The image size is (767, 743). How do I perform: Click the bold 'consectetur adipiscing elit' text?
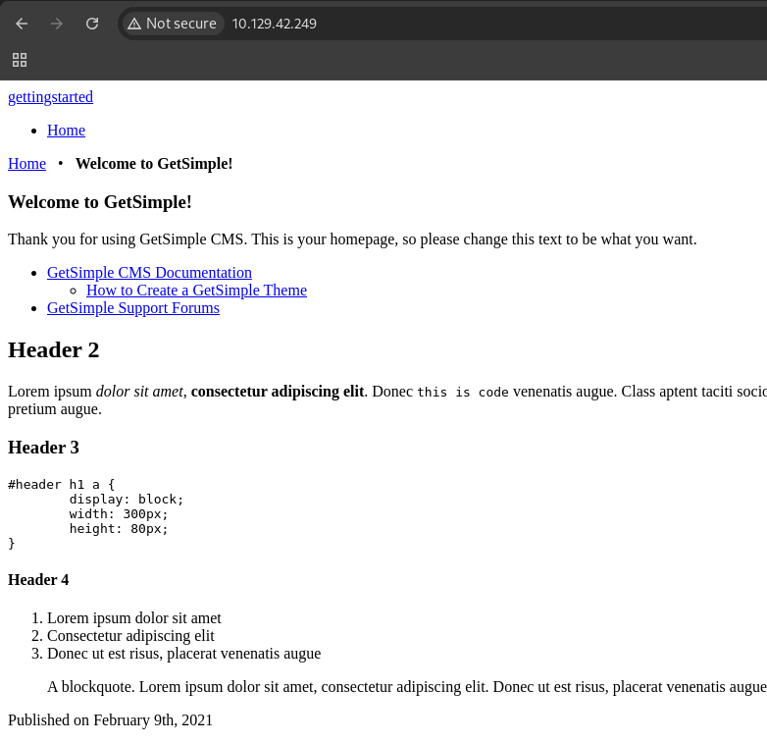pos(278,392)
